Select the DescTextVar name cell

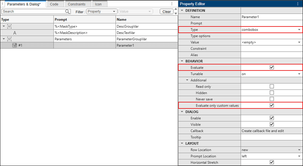coord(147,33)
